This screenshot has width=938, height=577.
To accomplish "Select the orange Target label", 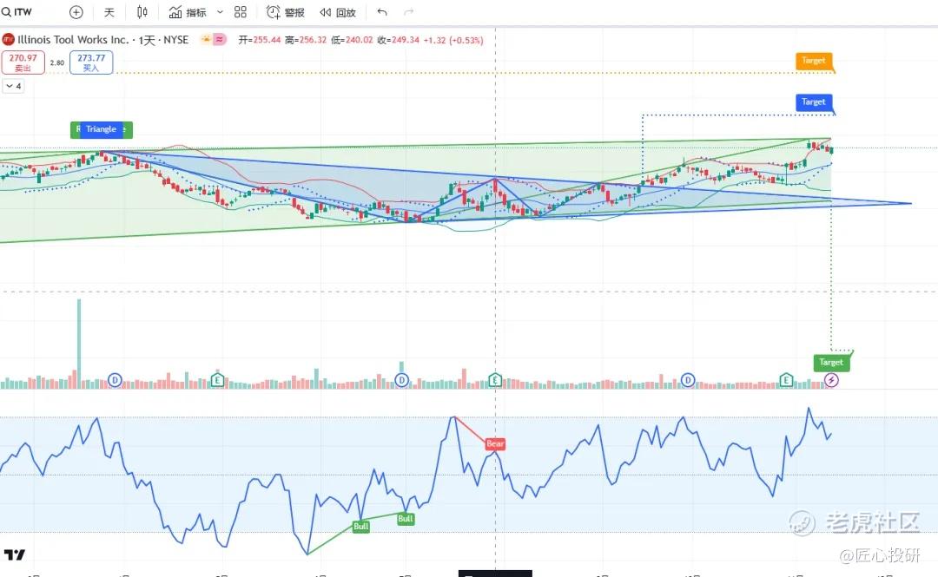I will (814, 61).
